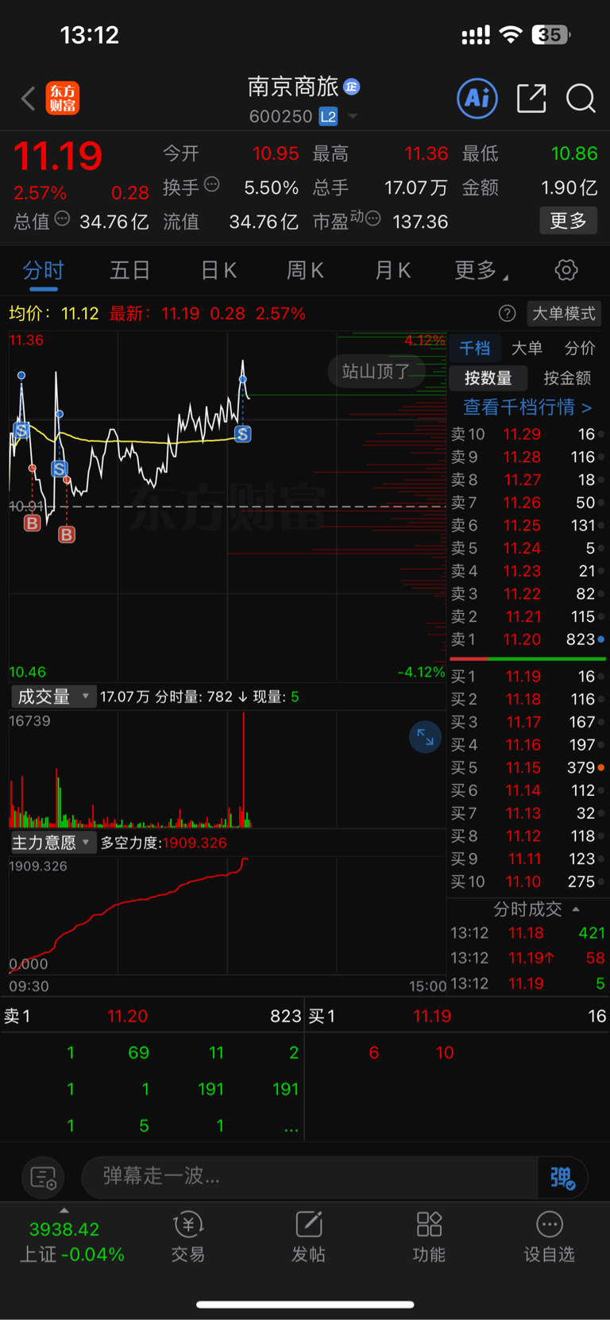Tap the 换手 info icon
The image size is (610, 1320).
pos(212,185)
